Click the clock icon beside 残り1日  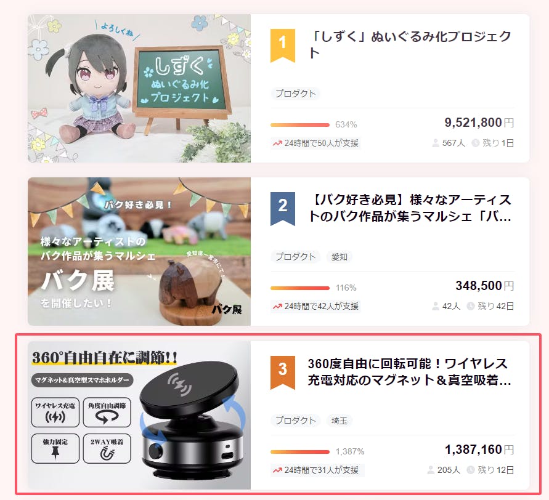tap(475, 143)
